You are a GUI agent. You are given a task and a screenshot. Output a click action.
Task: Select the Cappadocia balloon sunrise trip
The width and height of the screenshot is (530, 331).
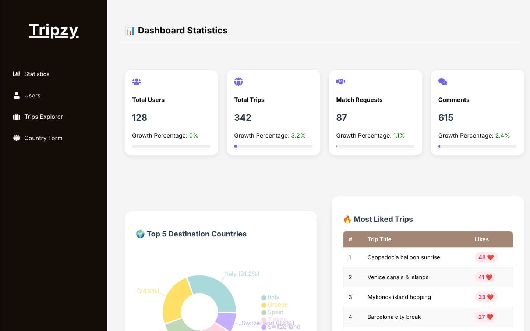(404, 257)
